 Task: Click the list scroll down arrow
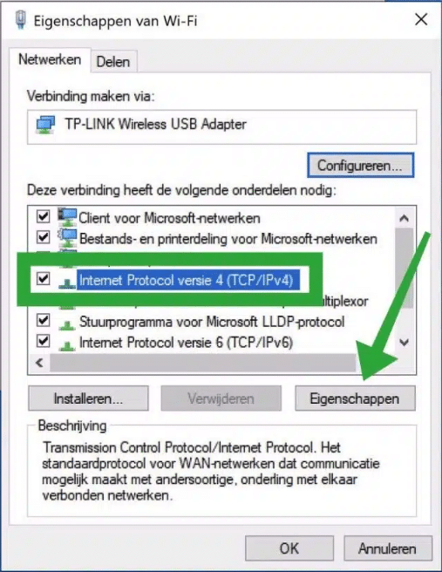click(x=404, y=342)
